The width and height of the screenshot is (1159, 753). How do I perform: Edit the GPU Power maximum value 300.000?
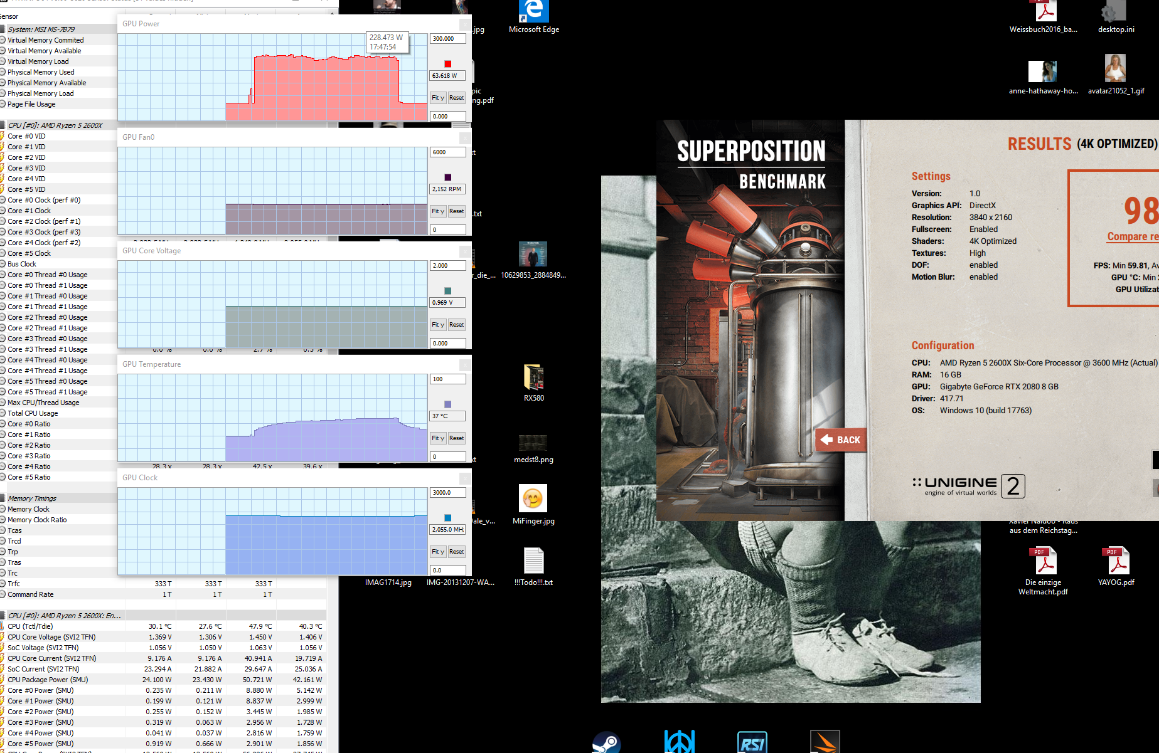coord(448,39)
